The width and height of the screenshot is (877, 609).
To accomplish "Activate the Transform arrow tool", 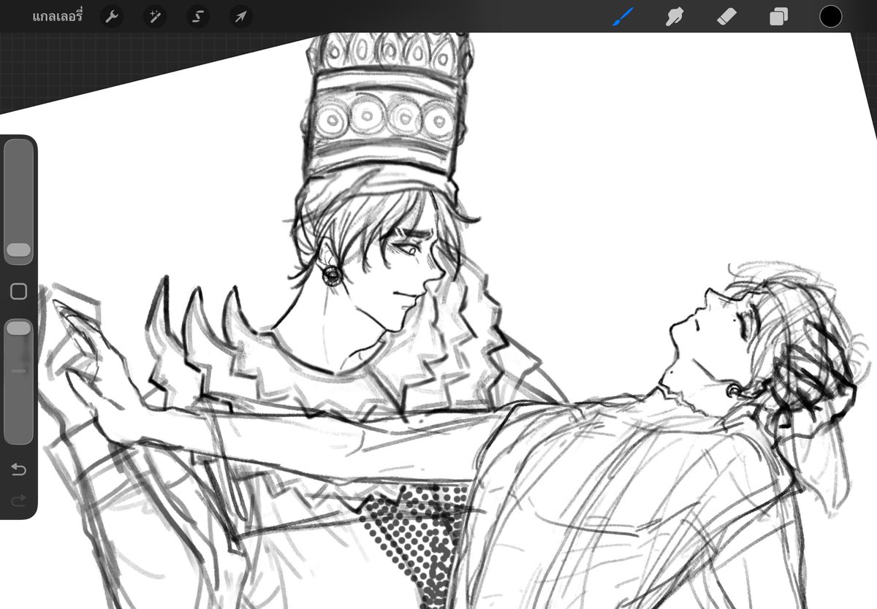I will click(240, 16).
